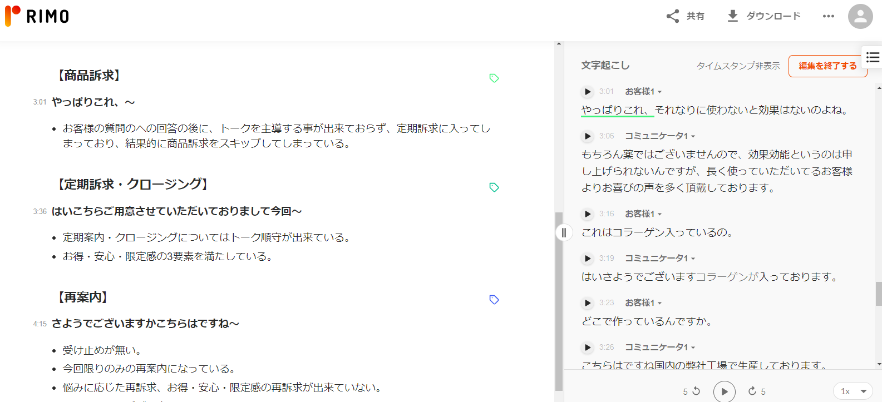The height and width of the screenshot is (402, 882).
Task: Click the 共有 share button
Action: click(x=686, y=16)
